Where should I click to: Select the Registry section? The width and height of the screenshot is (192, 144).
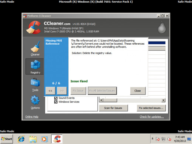coord(35,66)
